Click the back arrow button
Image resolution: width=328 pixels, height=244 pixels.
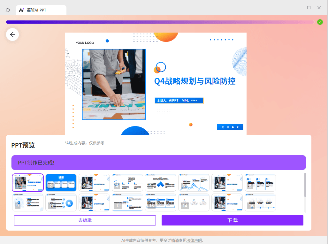(x=12, y=34)
